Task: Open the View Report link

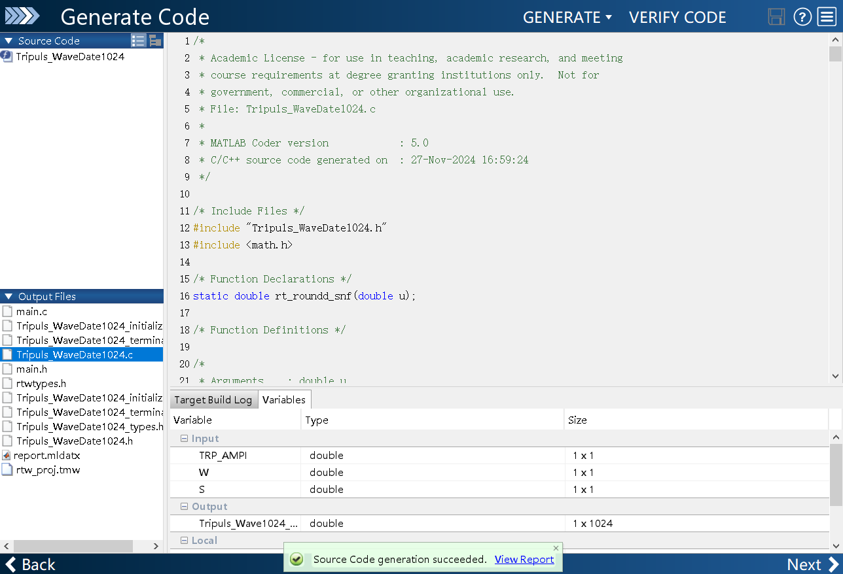Action: click(524, 560)
